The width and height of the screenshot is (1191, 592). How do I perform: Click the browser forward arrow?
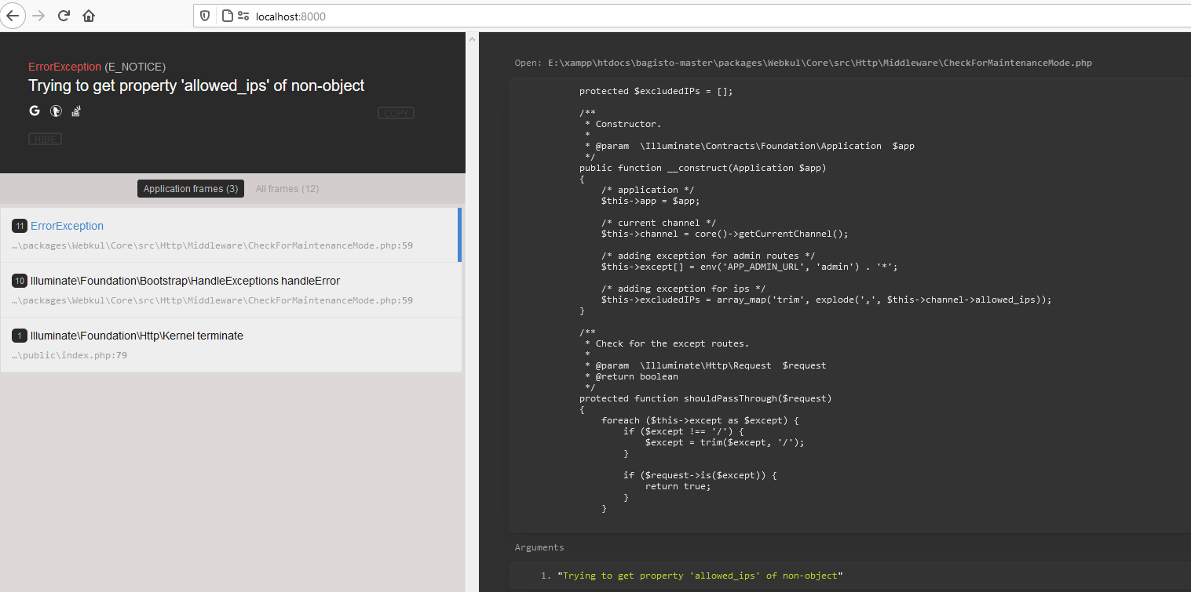39,16
